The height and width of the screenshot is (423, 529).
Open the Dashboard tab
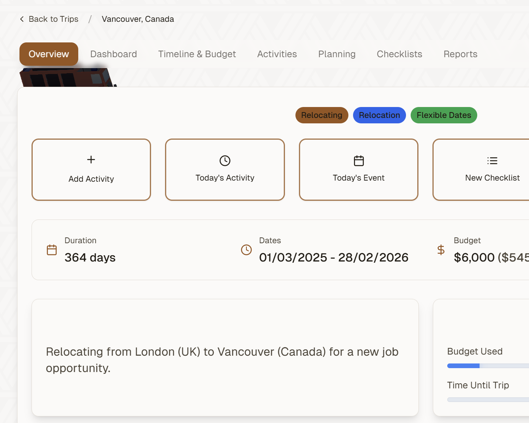point(114,54)
